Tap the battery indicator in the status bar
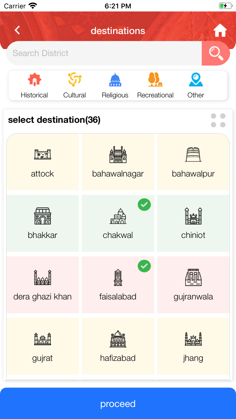 coord(226,6)
